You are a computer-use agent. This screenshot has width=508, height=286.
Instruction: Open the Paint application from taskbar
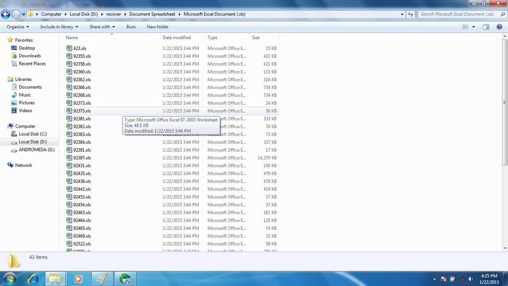click(102, 278)
